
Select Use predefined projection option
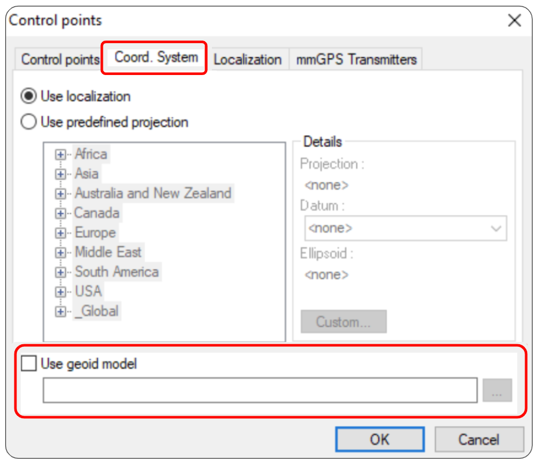click(x=28, y=122)
